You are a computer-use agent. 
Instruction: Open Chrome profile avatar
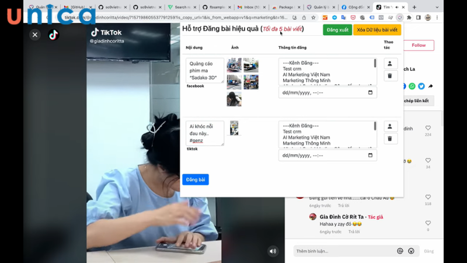428,18
